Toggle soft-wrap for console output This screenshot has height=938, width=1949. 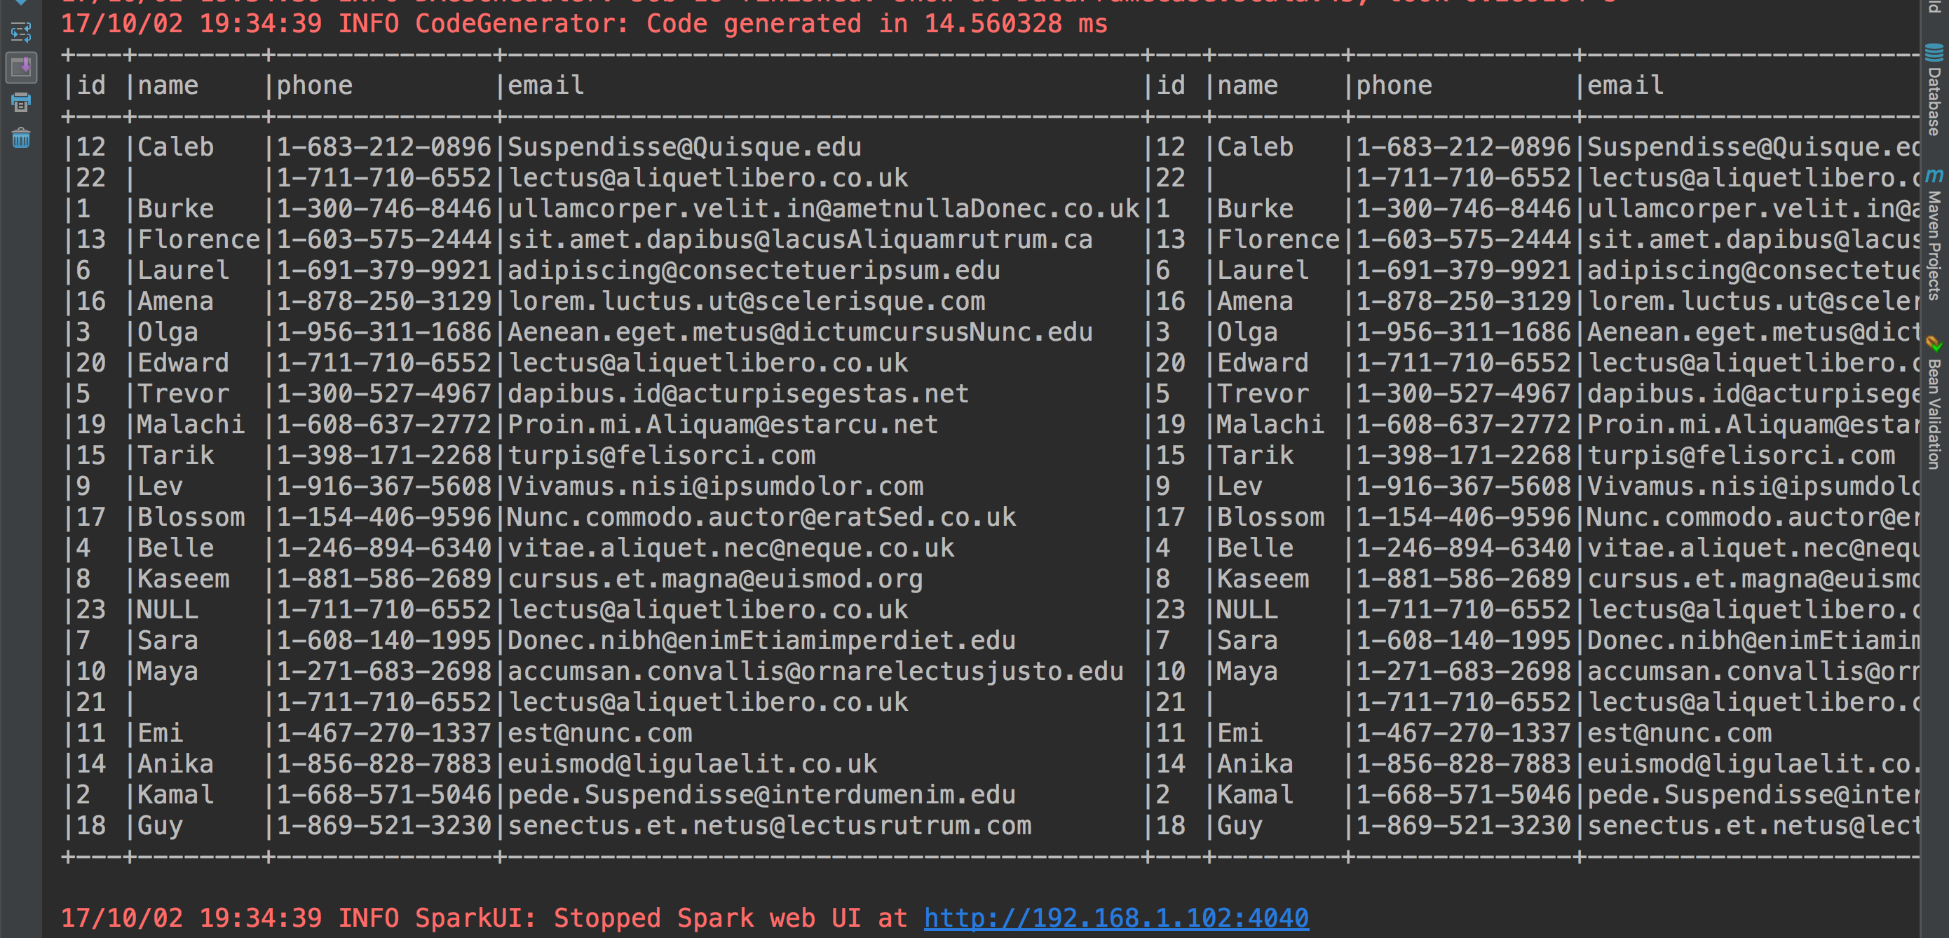[x=20, y=32]
